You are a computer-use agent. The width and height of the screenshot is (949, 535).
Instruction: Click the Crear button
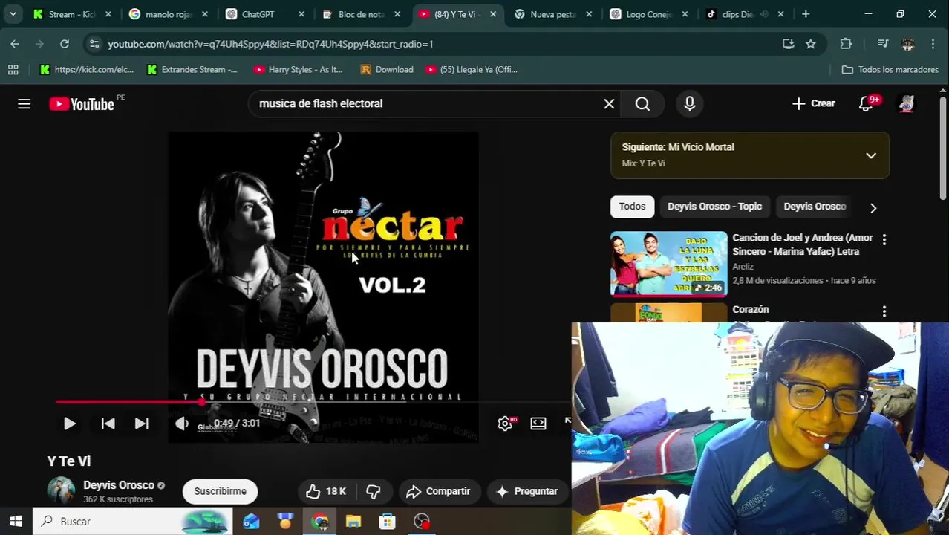814,104
